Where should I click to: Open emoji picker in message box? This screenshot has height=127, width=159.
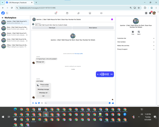tap(109, 103)
